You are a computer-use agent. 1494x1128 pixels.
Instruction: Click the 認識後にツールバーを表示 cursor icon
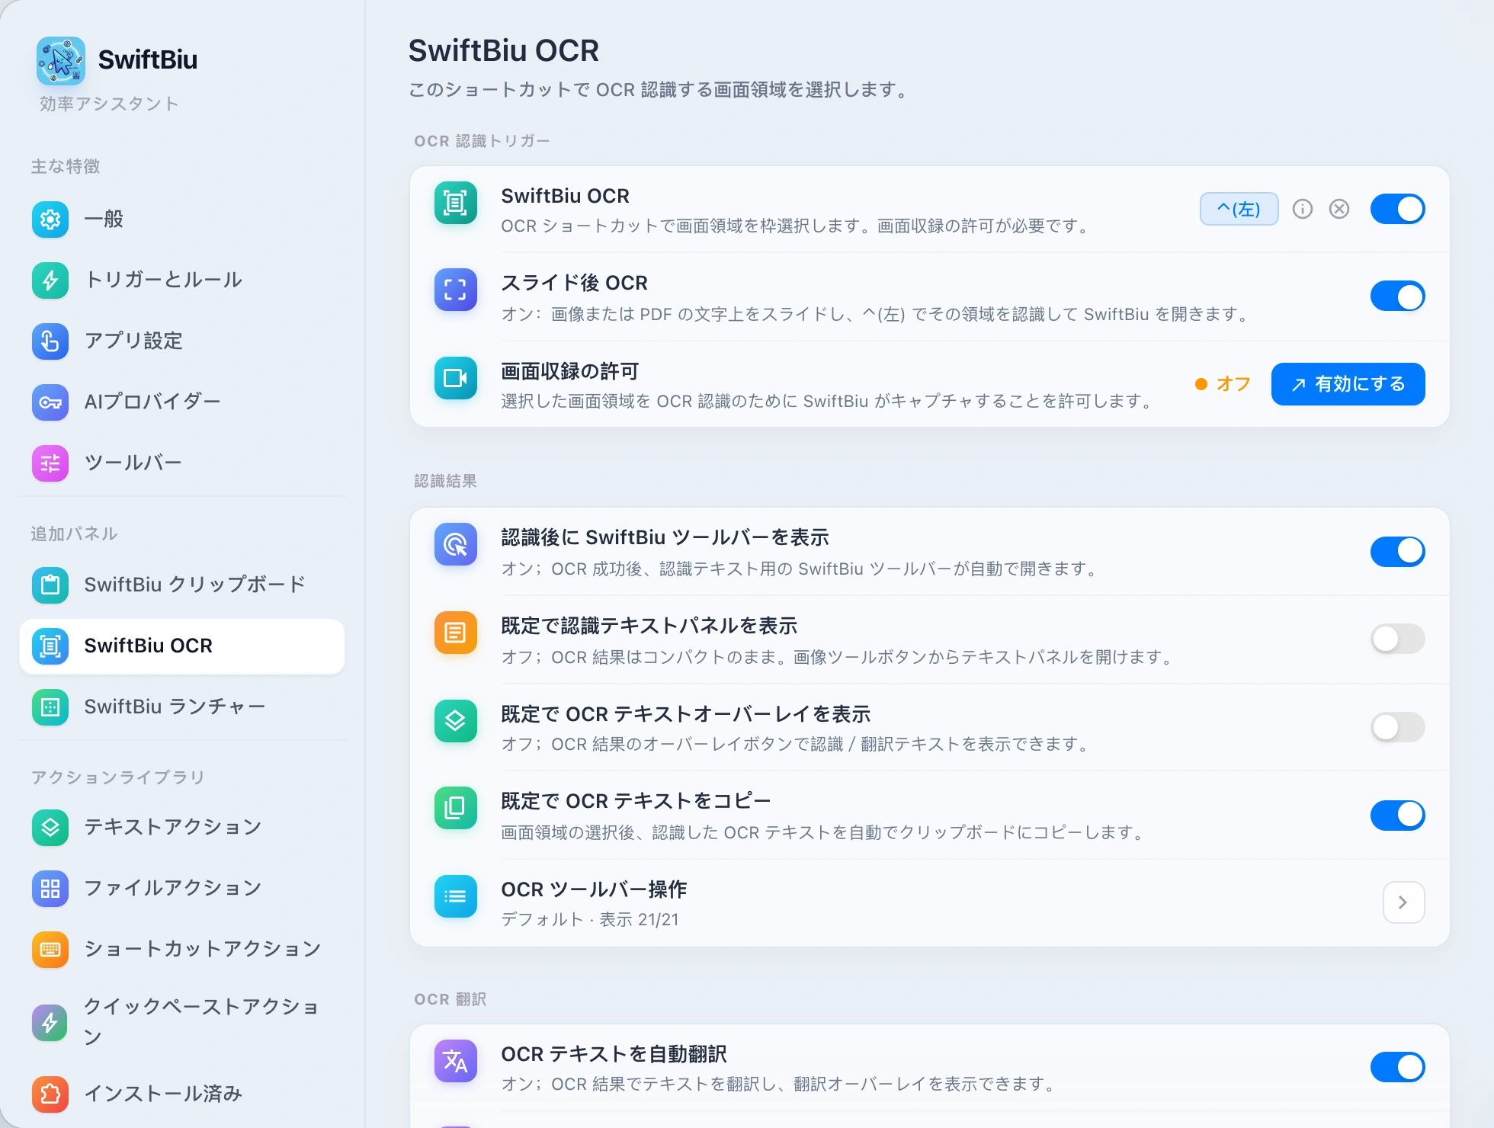tap(456, 544)
